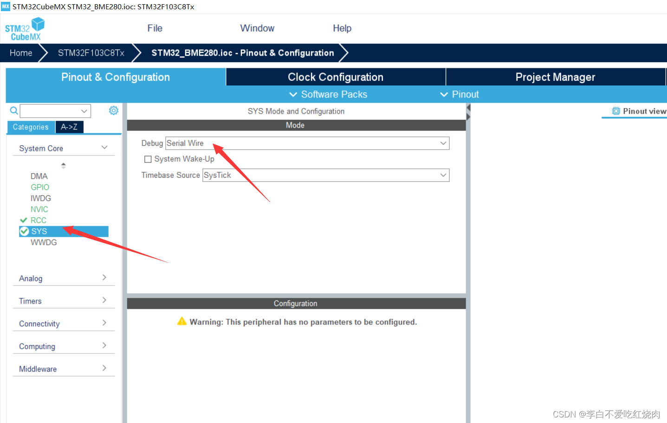Enable the System Wake-Up checkbox
Viewport: 667px width, 423px height.
pos(148,159)
